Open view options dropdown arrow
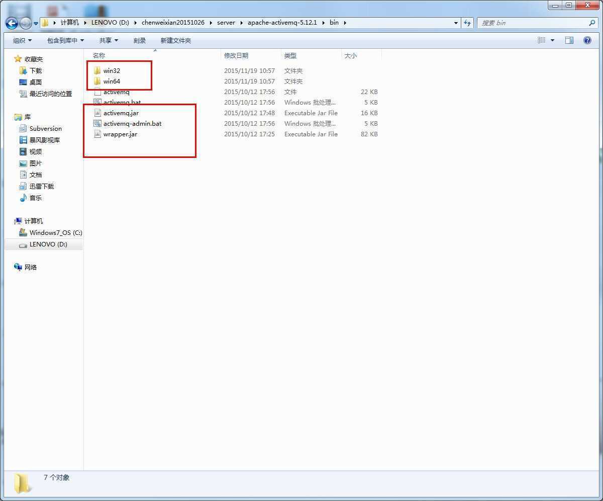Image resolution: width=603 pixels, height=501 pixels. [x=552, y=40]
